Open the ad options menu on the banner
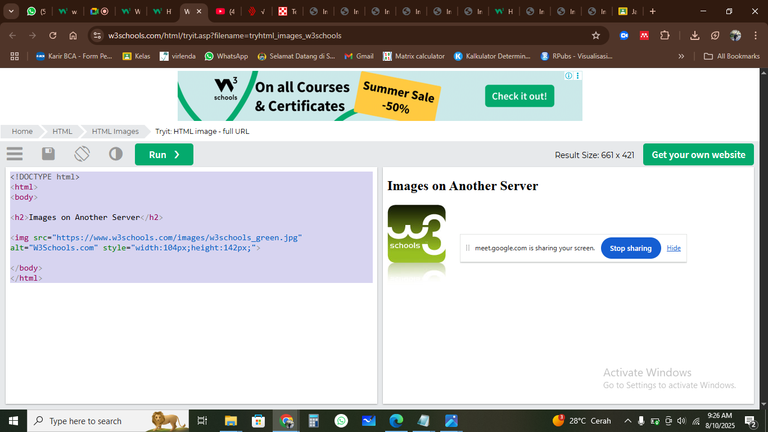This screenshot has height=432, width=768. 577,75
